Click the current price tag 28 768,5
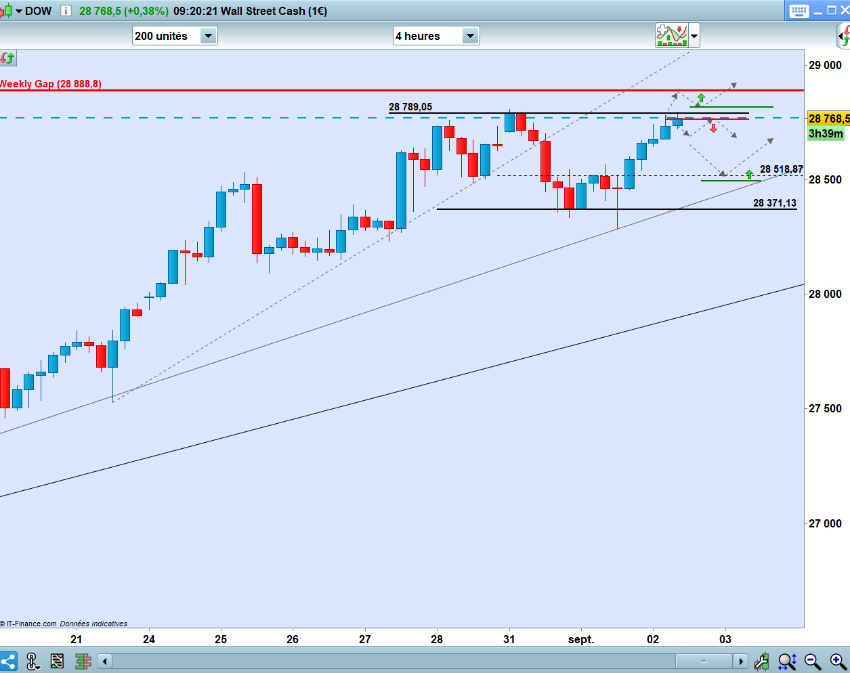The width and height of the screenshot is (850, 673). [828, 118]
